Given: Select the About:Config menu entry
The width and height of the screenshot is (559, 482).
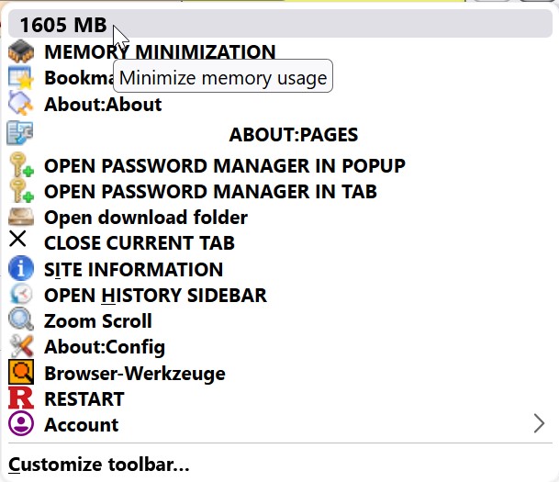Looking at the screenshot, I should point(105,347).
